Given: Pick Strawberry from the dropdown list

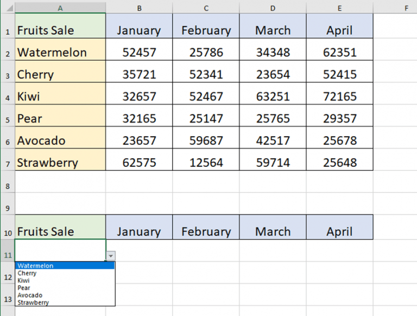Looking at the screenshot, I should coord(65,302).
